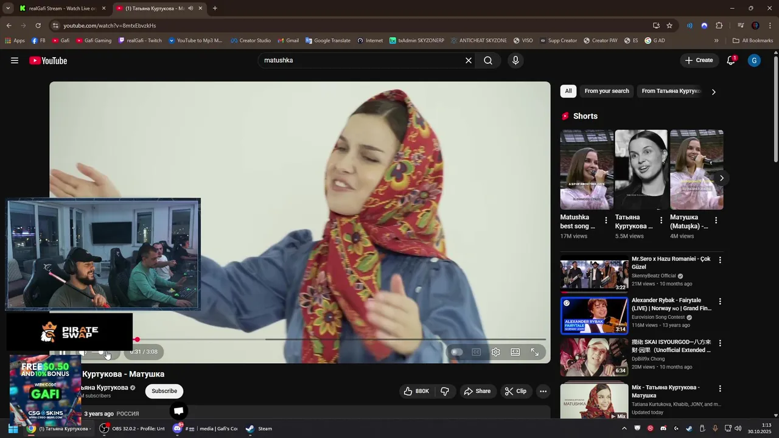Viewport: 779px width, 438px height.
Task: Click the Chrome address bar URL
Action: pos(110,26)
